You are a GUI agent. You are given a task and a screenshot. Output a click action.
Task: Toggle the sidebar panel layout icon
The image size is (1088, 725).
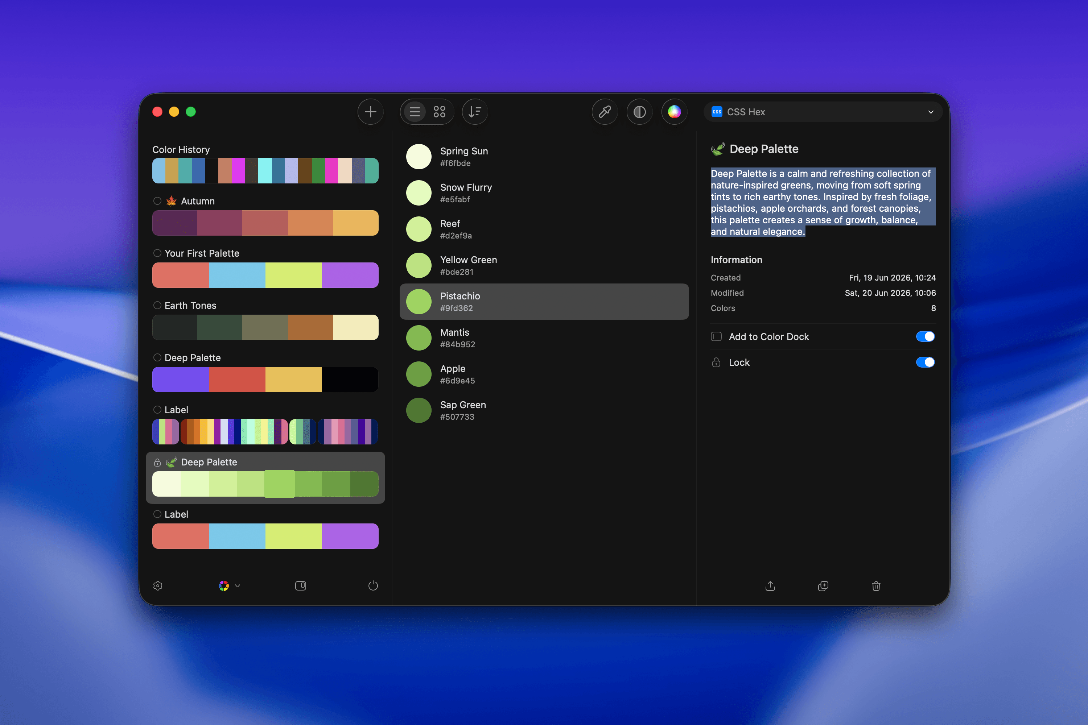[x=301, y=586]
